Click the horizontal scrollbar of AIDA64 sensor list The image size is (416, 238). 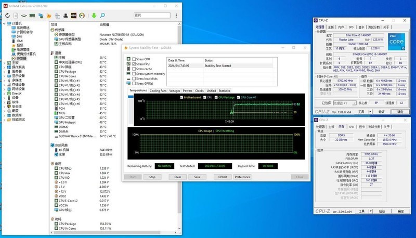click(x=113, y=232)
